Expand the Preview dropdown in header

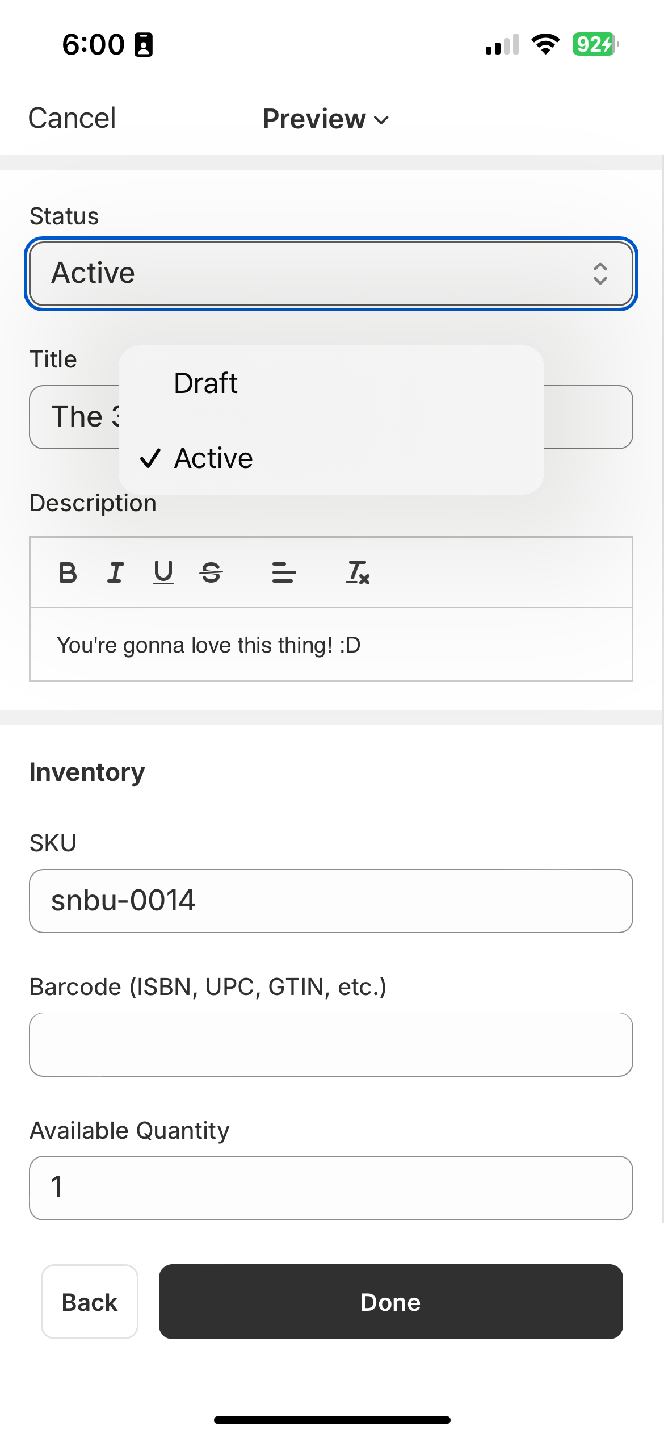(x=326, y=119)
